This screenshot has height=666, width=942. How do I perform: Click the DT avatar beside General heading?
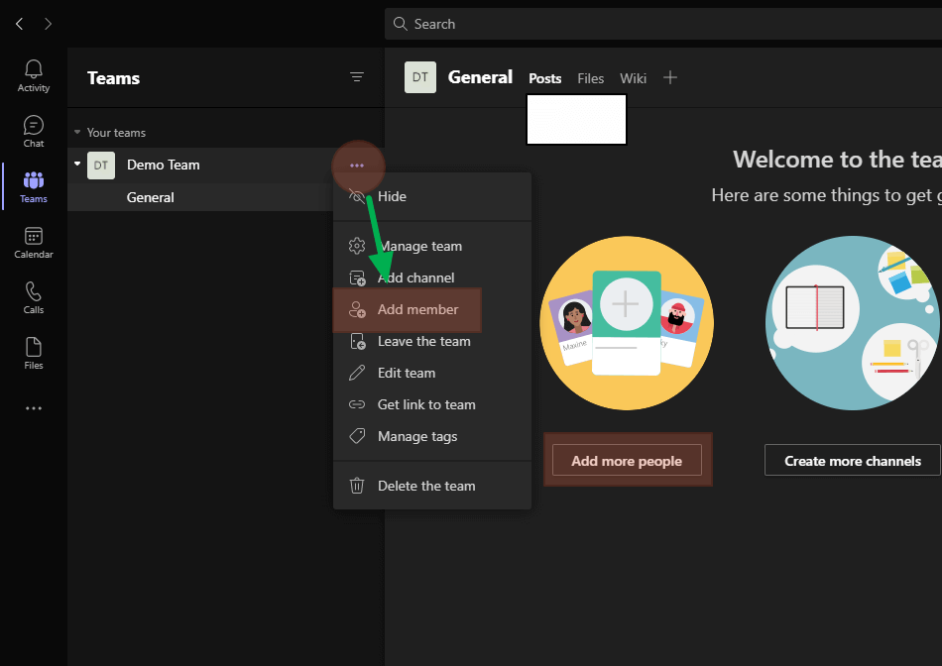coord(420,77)
